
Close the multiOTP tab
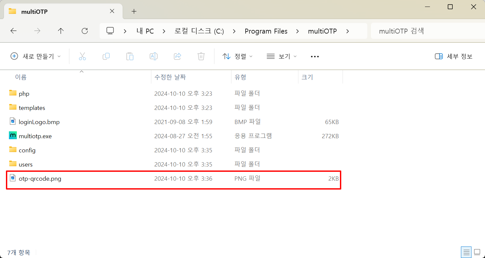pos(112,11)
